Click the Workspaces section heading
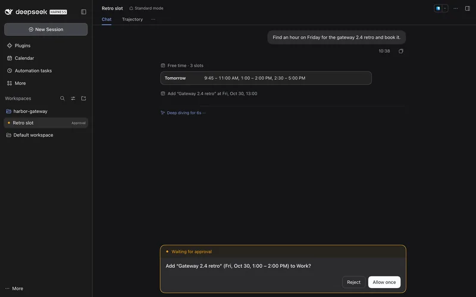The image size is (476, 297). pyautogui.click(x=18, y=99)
